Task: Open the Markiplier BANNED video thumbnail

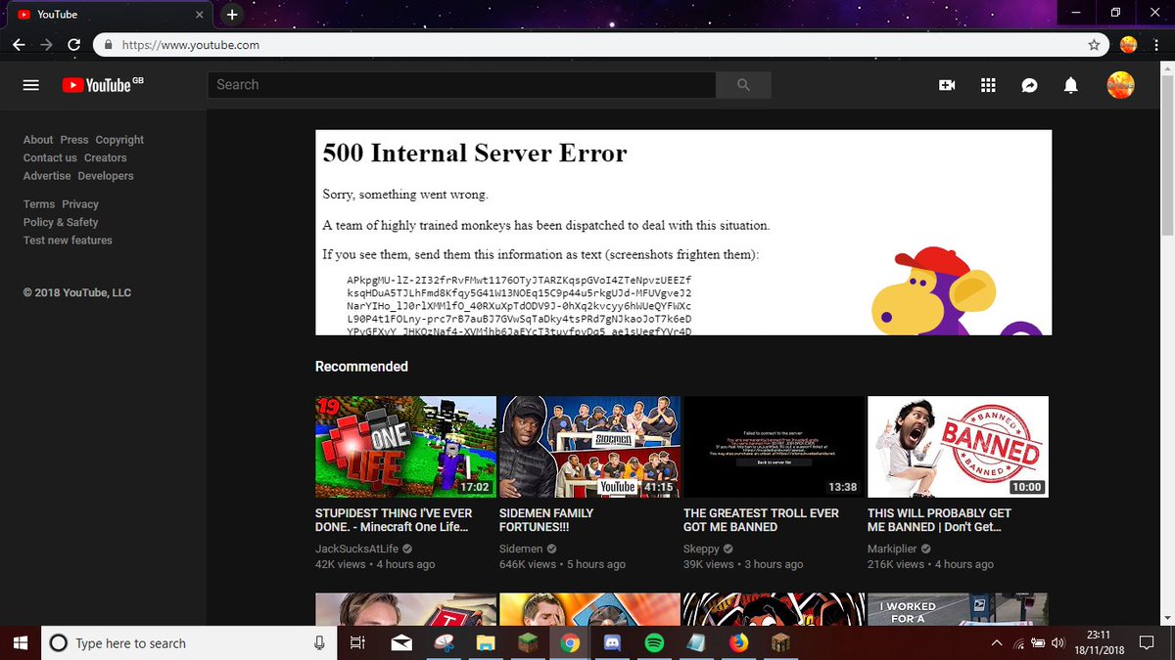Action: pyautogui.click(x=958, y=447)
